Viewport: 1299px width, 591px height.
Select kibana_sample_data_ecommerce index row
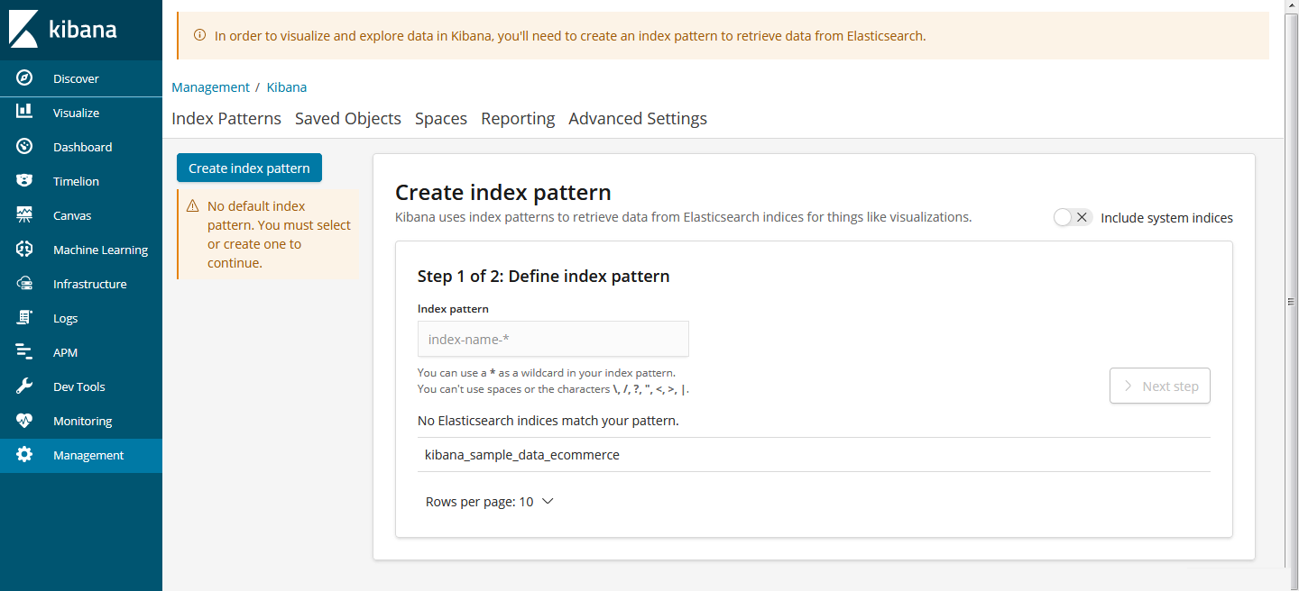[x=814, y=455]
